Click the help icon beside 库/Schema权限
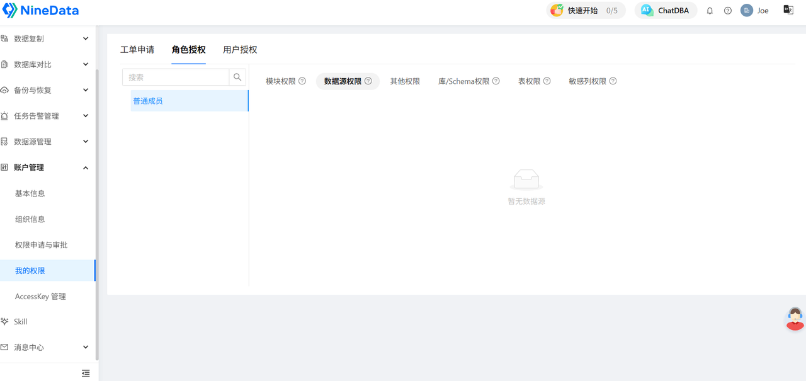This screenshot has height=381, width=806. (496, 81)
